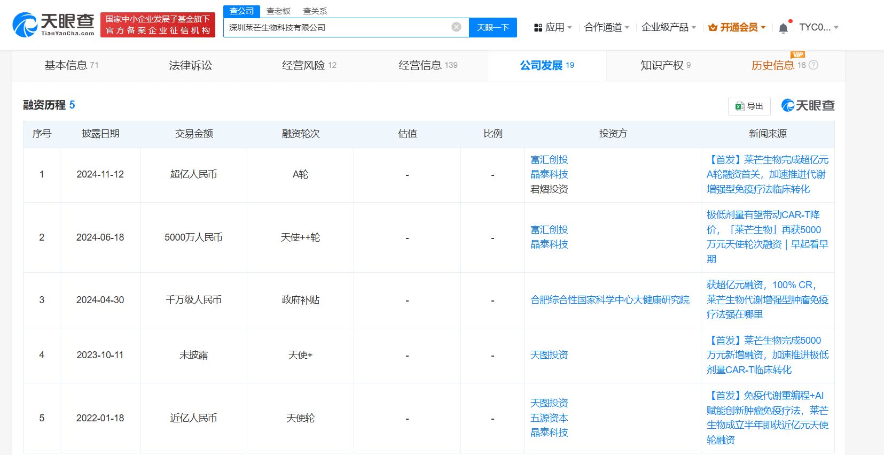The width and height of the screenshot is (884, 455).
Task: Click amount cell 5000万人民币
Action: point(193,237)
